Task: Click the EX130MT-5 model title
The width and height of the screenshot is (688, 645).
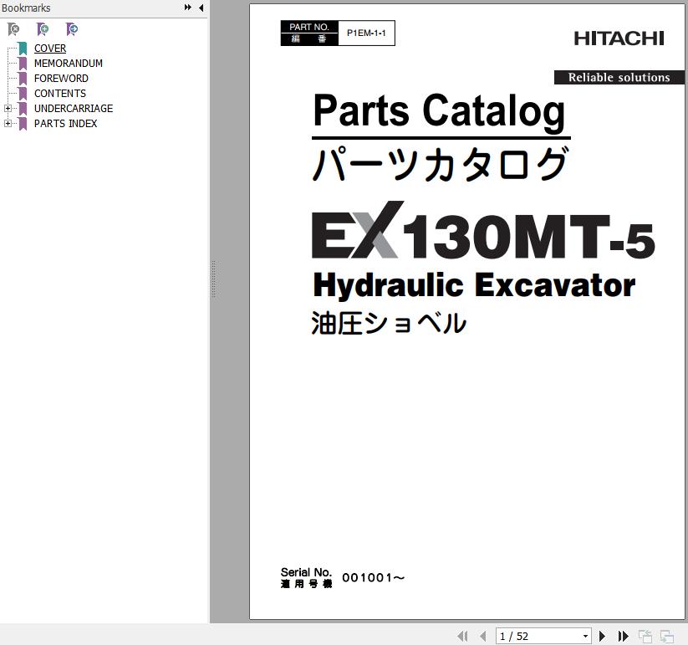Action: pyautogui.click(x=483, y=231)
